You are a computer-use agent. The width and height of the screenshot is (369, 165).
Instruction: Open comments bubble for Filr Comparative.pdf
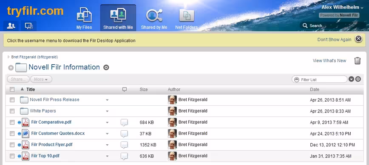(124, 122)
